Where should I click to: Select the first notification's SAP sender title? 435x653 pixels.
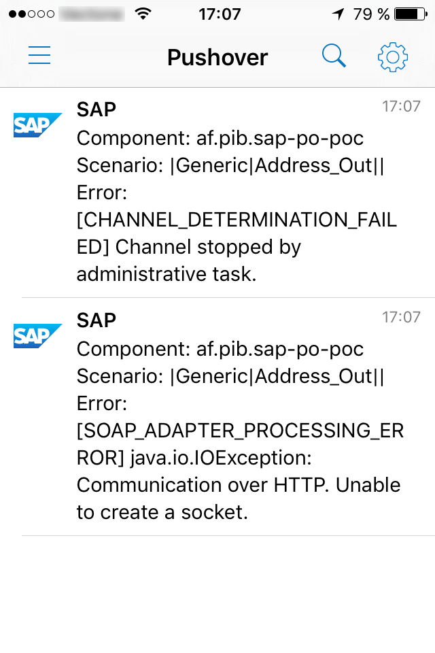(97, 109)
